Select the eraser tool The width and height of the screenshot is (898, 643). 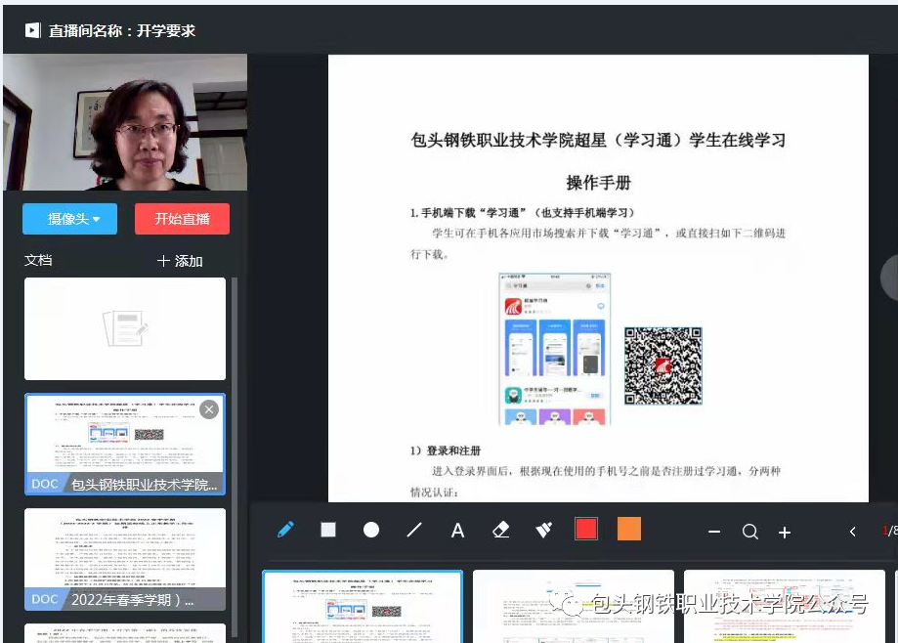click(x=500, y=531)
